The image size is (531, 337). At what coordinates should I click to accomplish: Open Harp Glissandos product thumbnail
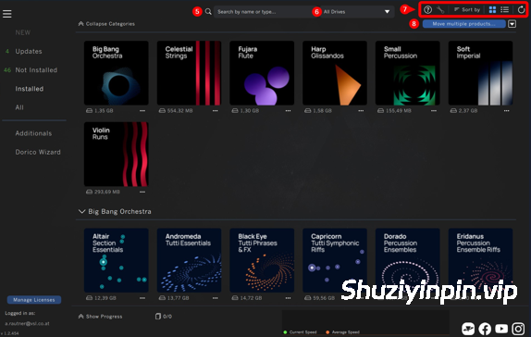pyautogui.click(x=335, y=73)
